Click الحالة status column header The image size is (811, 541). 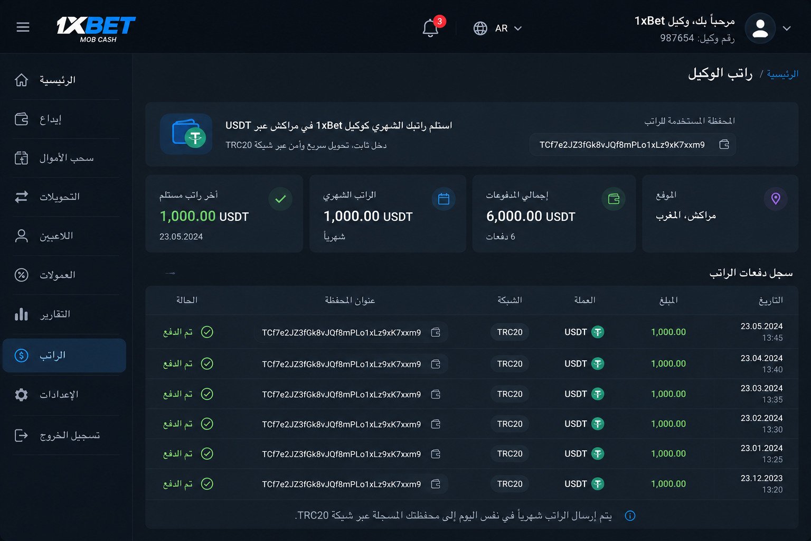click(x=187, y=300)
